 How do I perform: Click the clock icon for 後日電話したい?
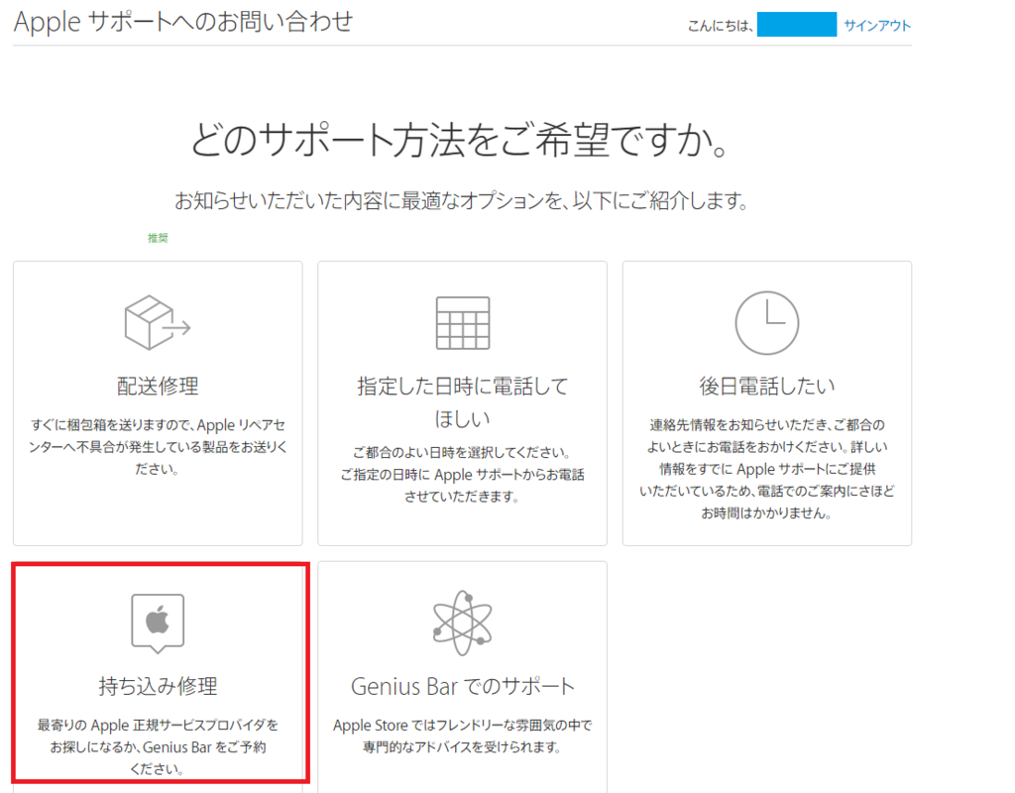[766, 322]
